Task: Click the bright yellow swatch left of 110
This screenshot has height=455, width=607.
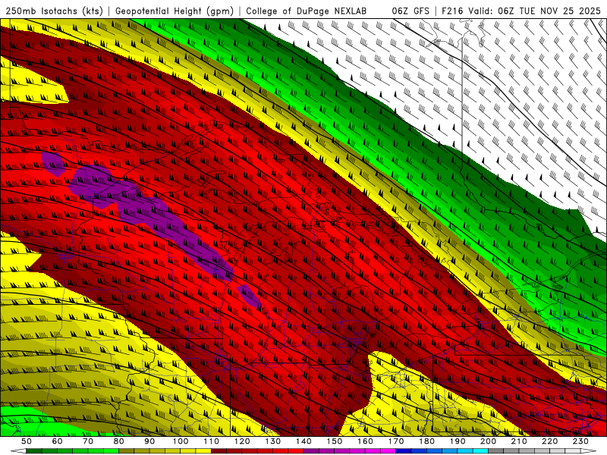Action: (x=203, y=451)
